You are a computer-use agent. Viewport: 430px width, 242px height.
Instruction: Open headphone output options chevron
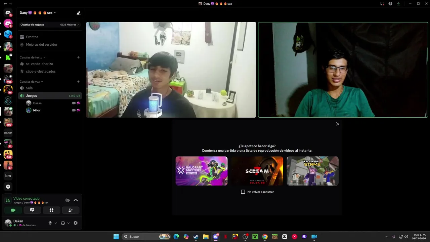tap(69, 223)
